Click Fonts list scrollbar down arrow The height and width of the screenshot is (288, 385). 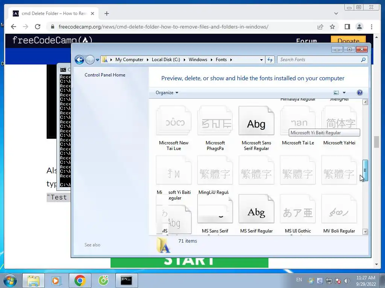pos(365,232)
